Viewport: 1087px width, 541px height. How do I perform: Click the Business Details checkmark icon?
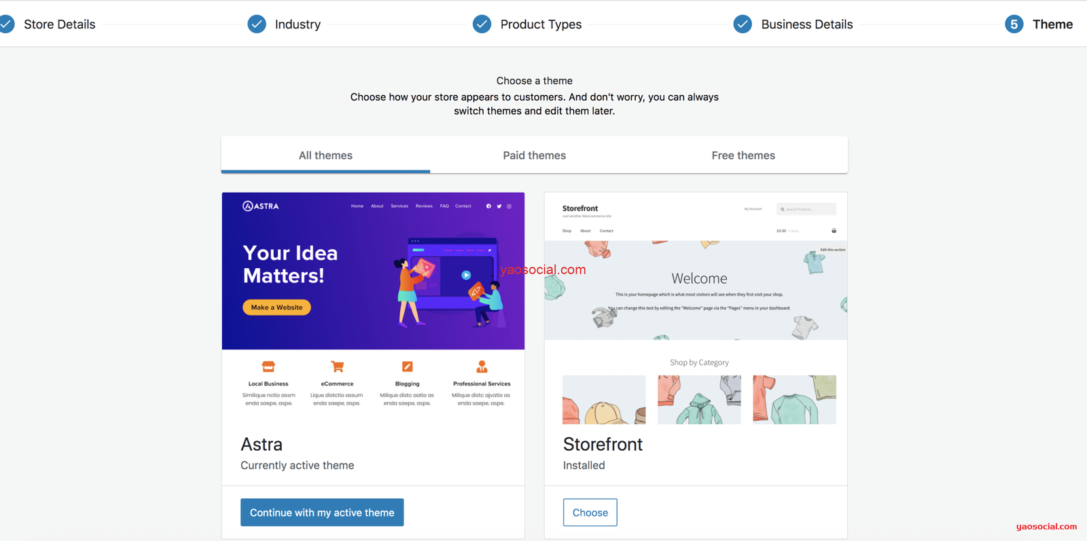pyautogui.click(x=743, y=24)
